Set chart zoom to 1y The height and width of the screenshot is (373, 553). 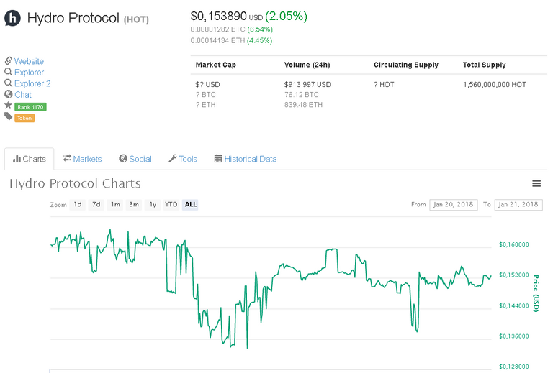click(x=153, y=204)
